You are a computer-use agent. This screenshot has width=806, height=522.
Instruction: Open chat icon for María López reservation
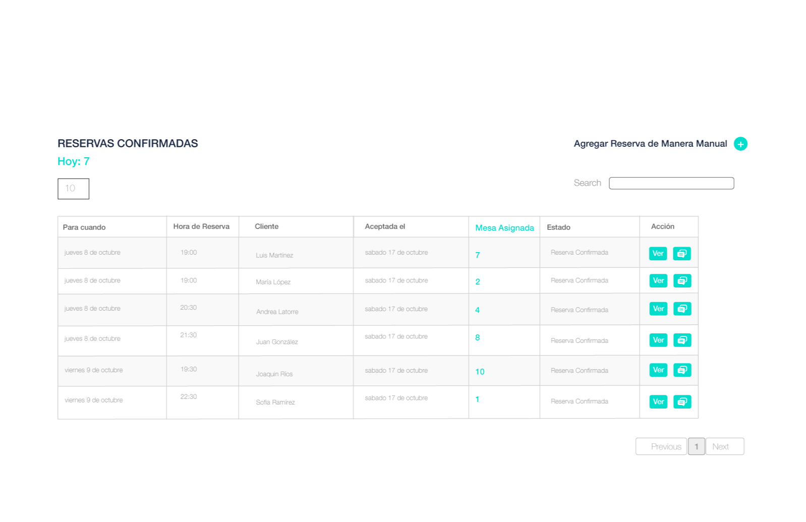coord(681,281)
